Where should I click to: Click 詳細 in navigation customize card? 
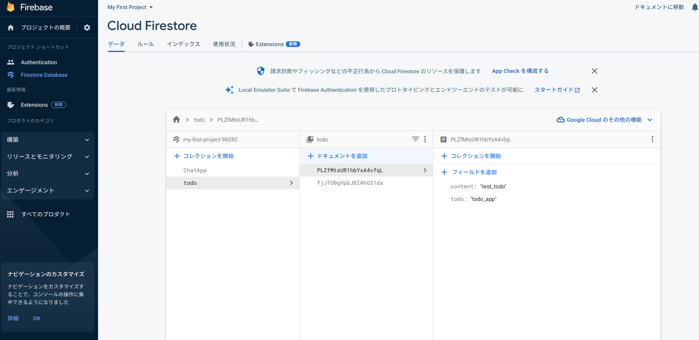coord(13,318)
